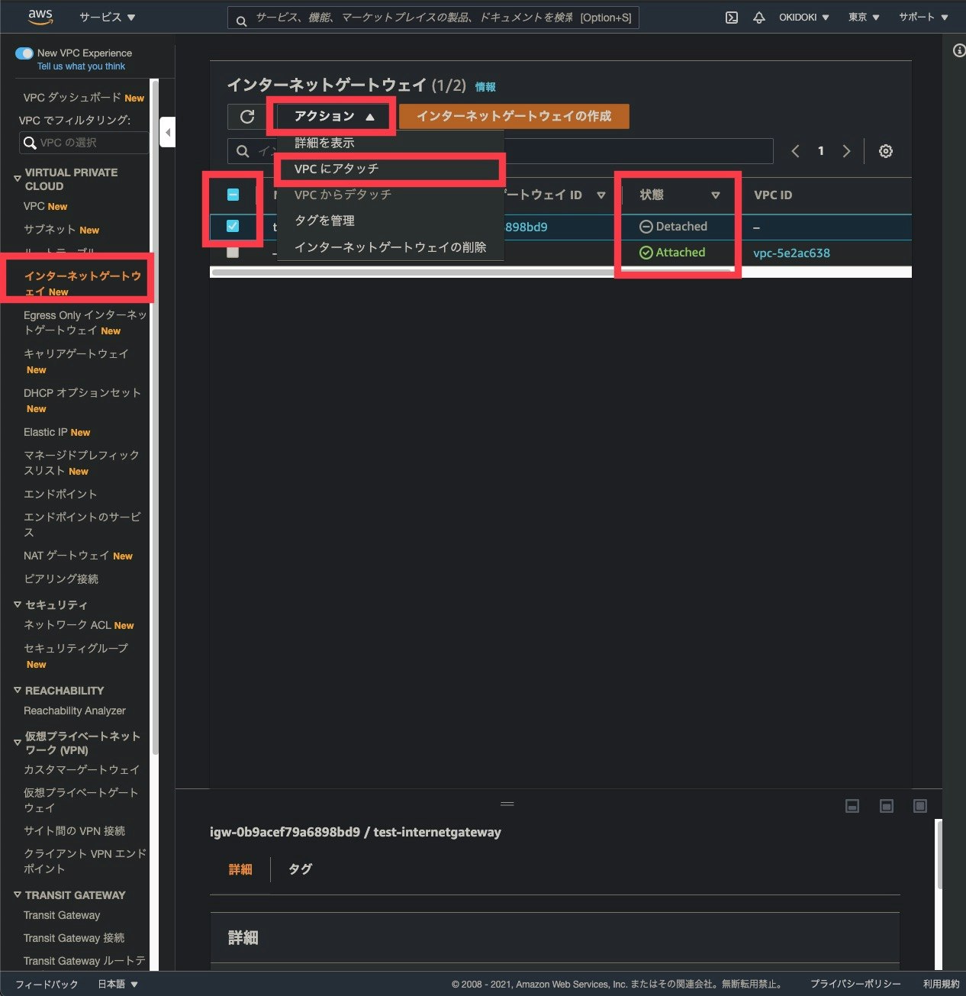Open ネットワーク ACL in sidebar

tap(68, 624)
